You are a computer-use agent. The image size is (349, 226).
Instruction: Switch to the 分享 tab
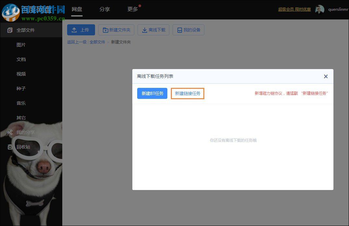(x=105, y=9)
